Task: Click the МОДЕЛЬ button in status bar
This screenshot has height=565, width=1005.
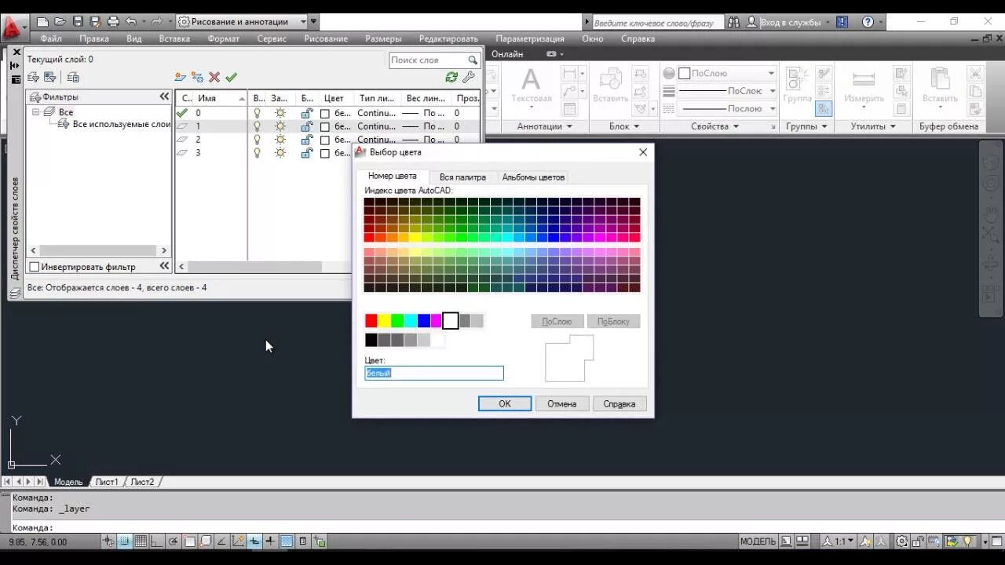Action: (x=758, y=541)
